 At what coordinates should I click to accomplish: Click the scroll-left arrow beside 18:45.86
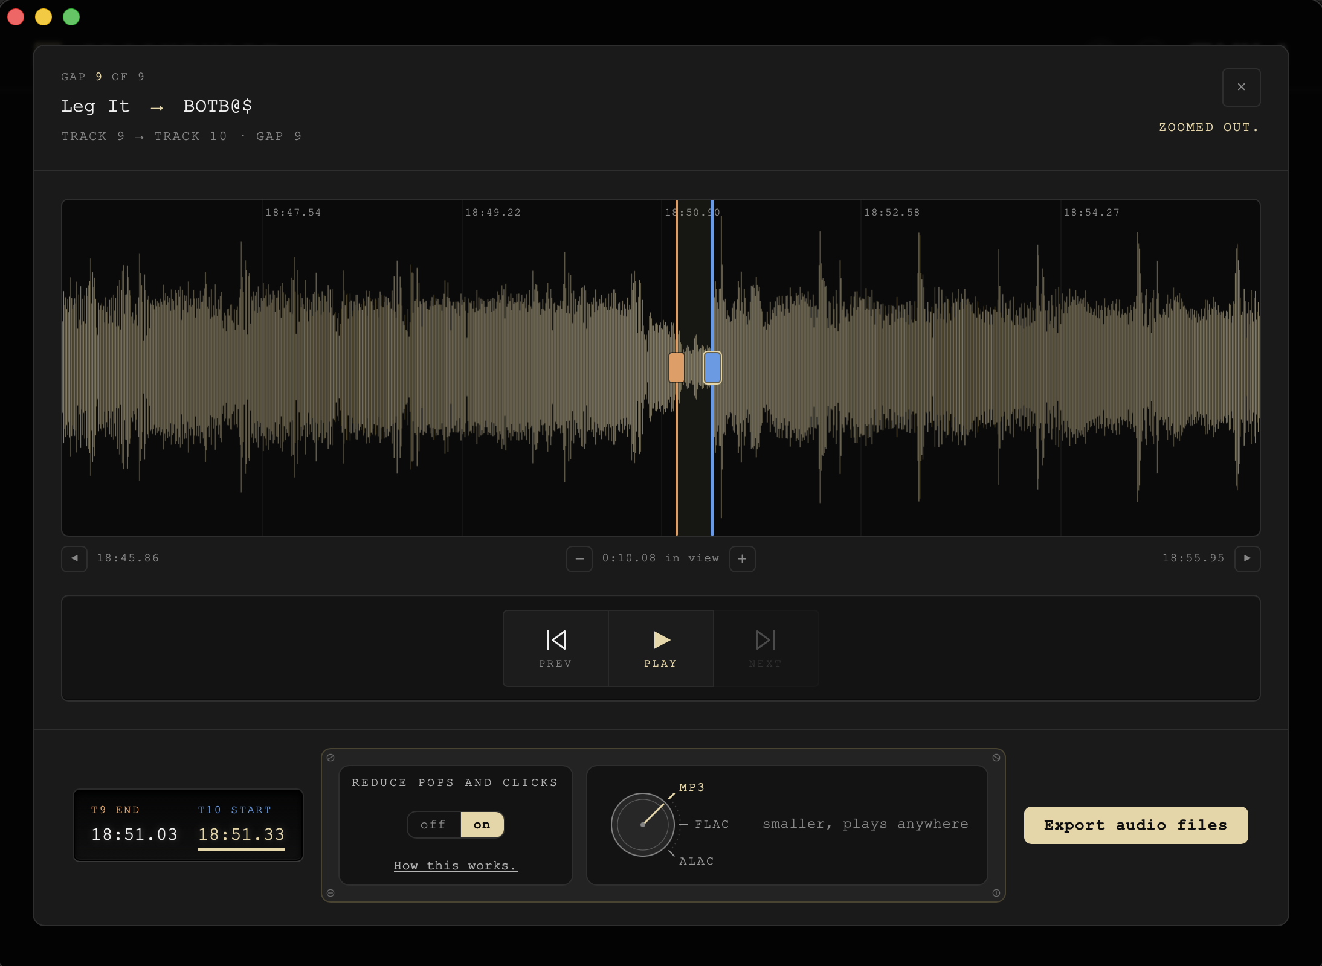click(x=74, y=558)
